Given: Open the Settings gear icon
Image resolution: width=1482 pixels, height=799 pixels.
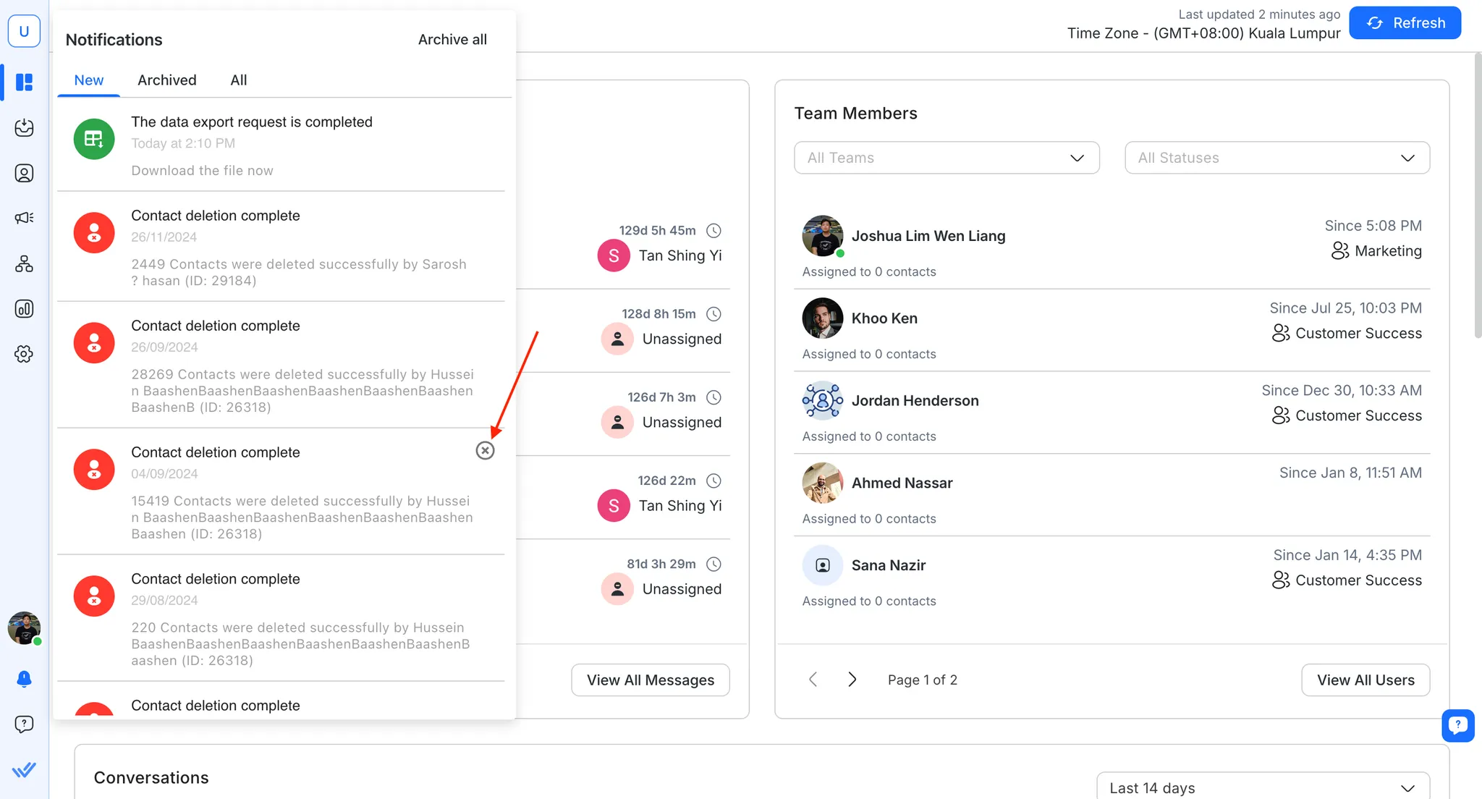Looking at the screenshot, I should pos(24,354).
